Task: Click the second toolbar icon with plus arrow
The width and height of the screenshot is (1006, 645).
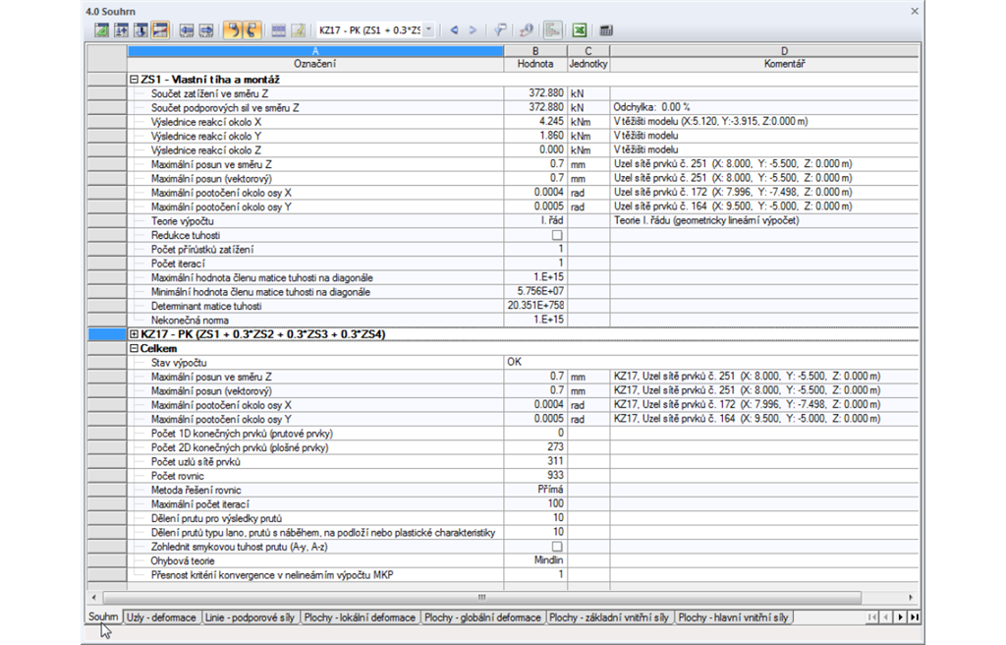Action: coord(121,30)
